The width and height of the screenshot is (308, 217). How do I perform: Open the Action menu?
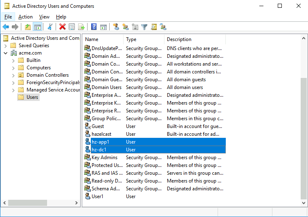25,17
